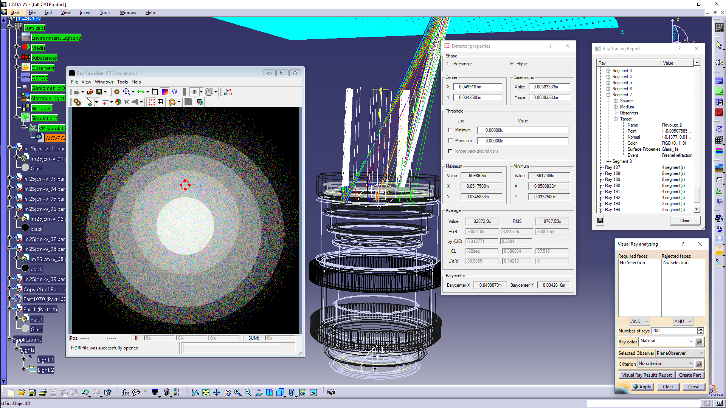Expand the Source node under Segment 7

click(616, 101)
